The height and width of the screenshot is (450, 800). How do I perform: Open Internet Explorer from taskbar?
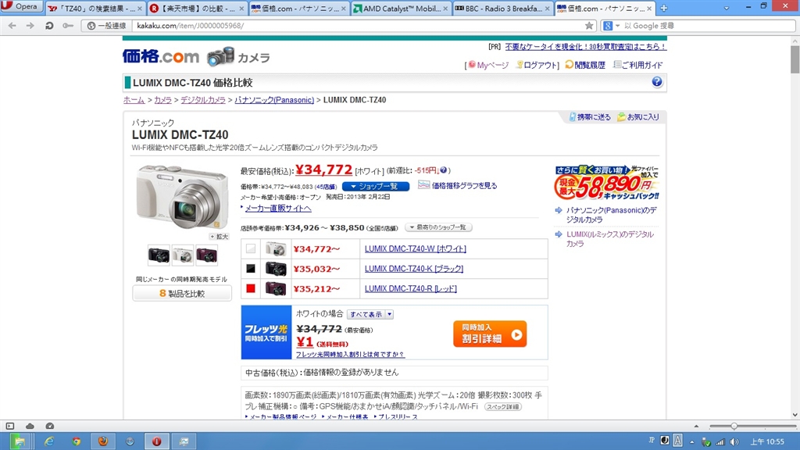(x=49, y=441)
